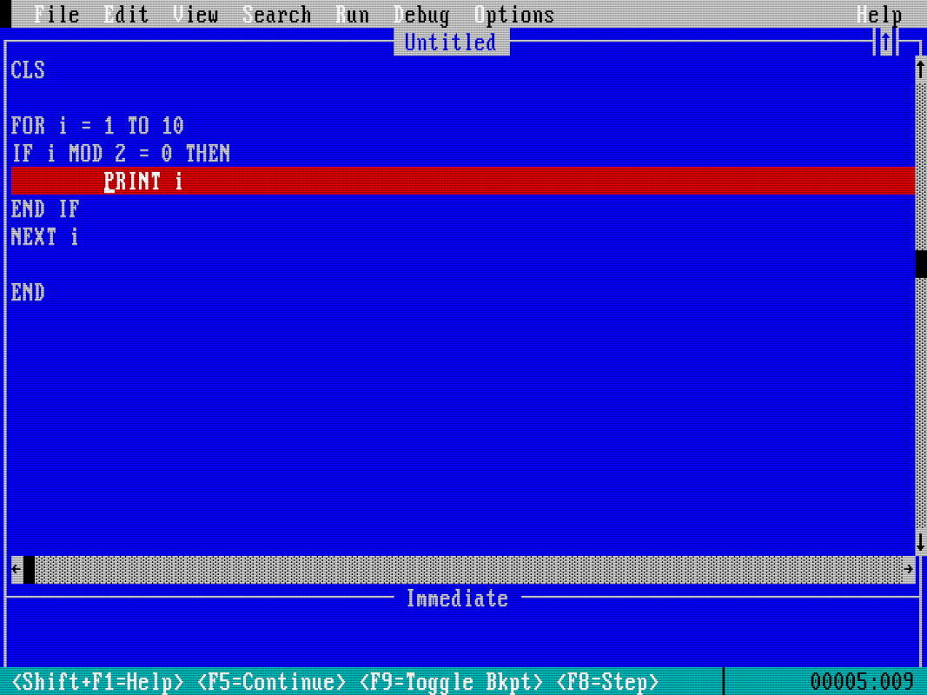The height and width of the screenshot is (695, 927).
Task: Open the File menu
Action: 56,14
